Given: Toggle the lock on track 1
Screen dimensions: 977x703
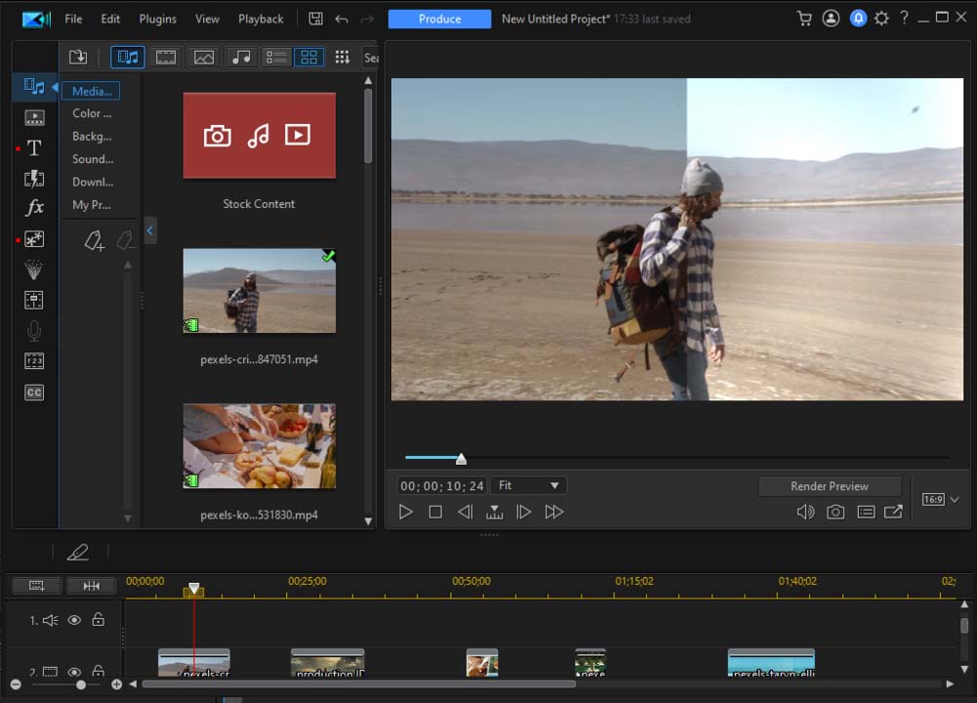Looking at the screenshot, I should (98, 620).
